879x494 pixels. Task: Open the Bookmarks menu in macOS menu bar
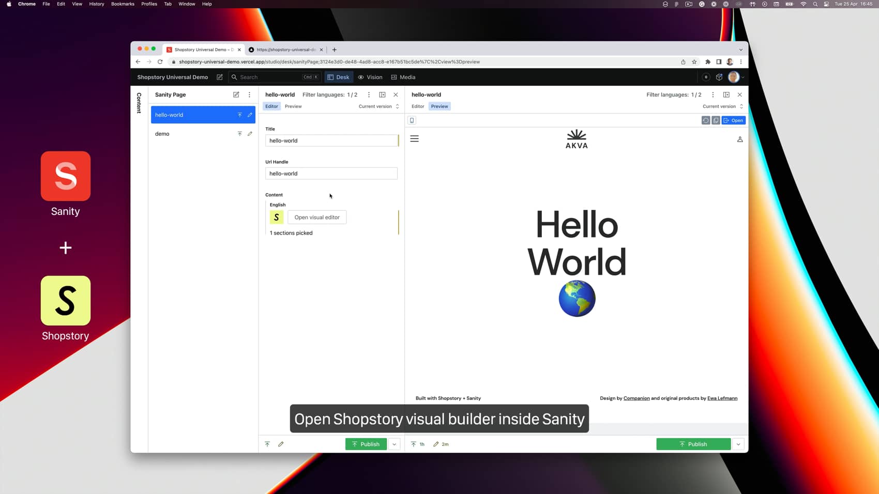123,4
